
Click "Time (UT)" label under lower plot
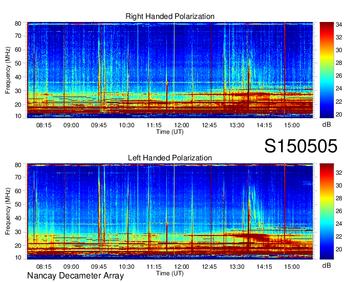(170, 273)
